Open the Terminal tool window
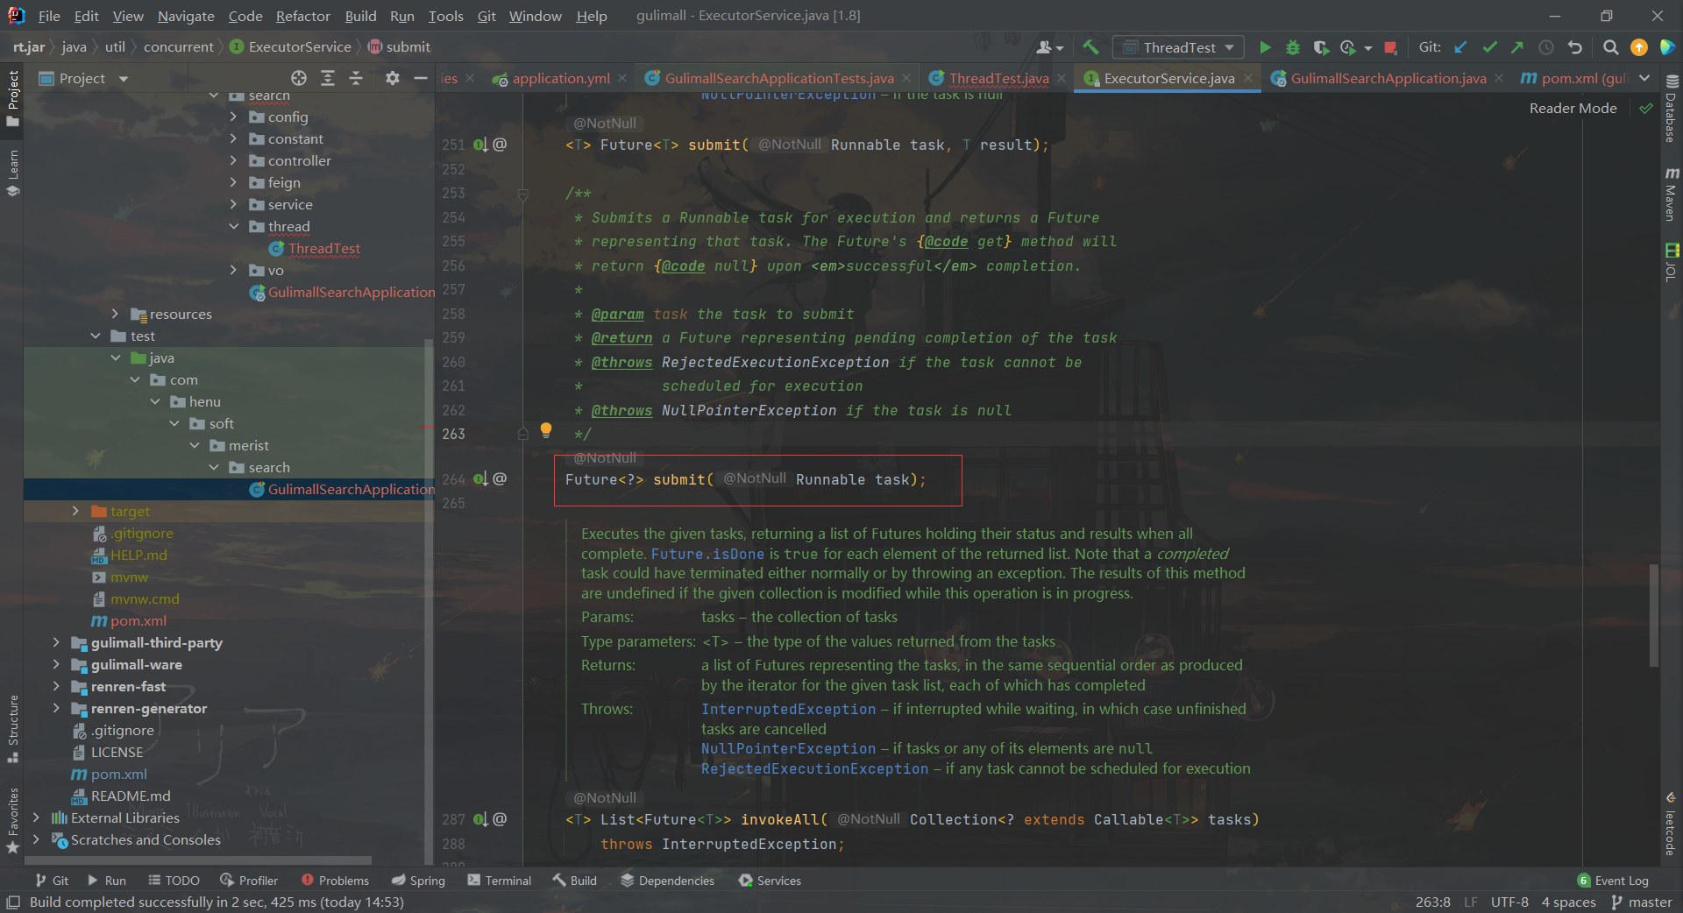Screen dimensions: 1683x913 [x=500, y=881]
